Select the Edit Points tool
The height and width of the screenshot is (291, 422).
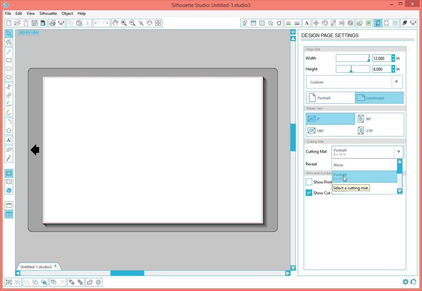9,42
